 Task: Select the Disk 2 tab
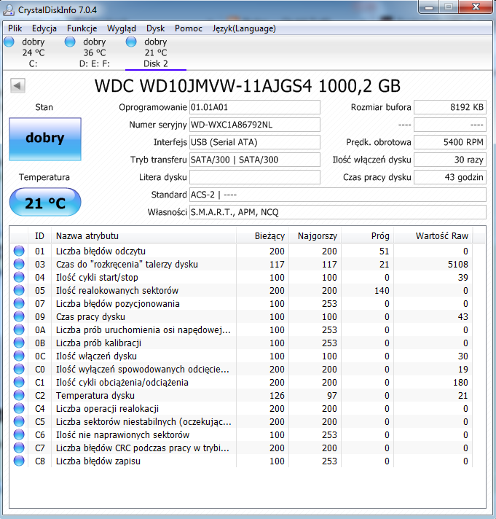pyautogui.click(x=156, y=52)
